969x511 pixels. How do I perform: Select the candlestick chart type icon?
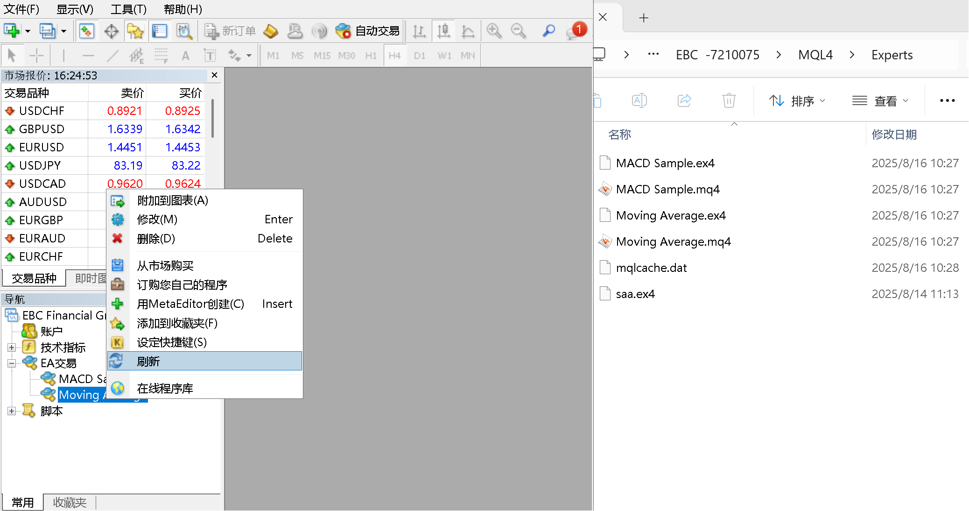[443, 31]
